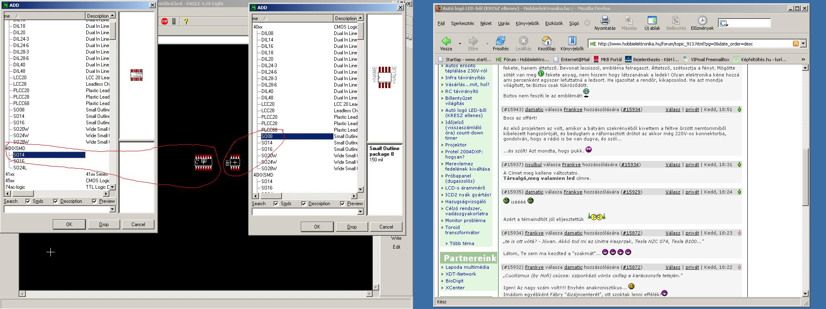Select SO24L in the left ADD dialog list

click(20, 168)
